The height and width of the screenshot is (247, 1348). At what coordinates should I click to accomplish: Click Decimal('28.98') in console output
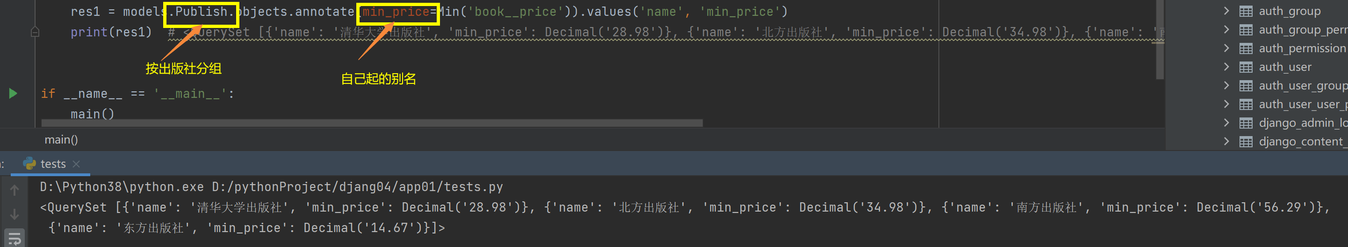[465, 207]
